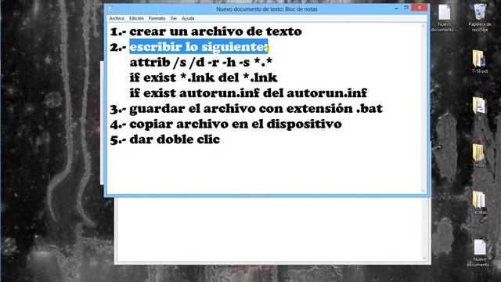501x282 pixels.
Task: Minimize the Bloc de notas window
Action: point(397,8)
